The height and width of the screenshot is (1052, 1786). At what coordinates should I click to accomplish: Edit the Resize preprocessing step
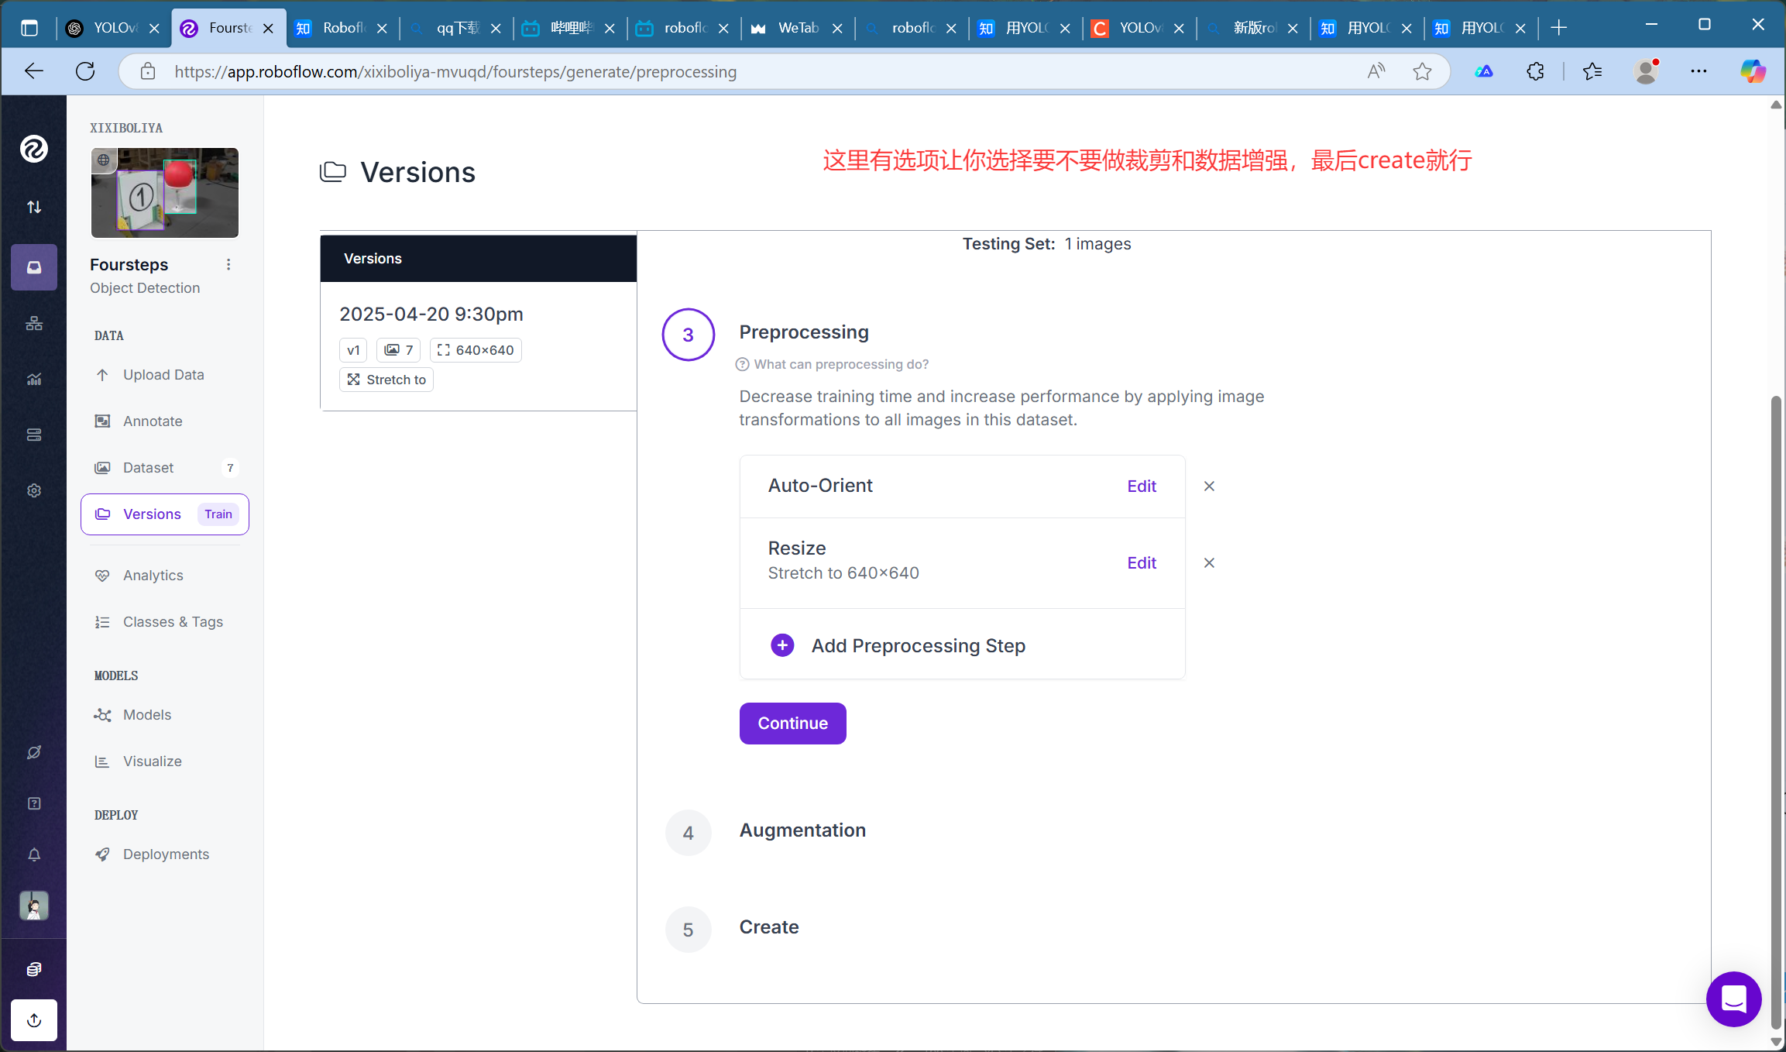[x=1141, y=563]
